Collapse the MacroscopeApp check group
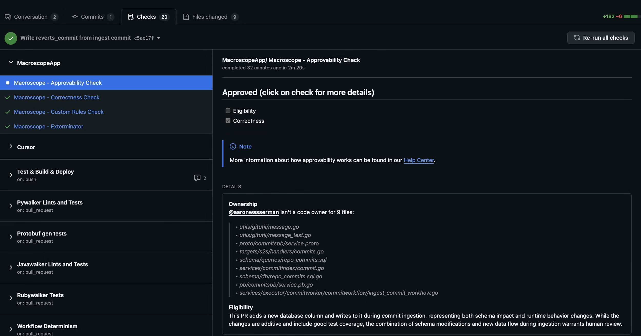The height and width of the screenshot is (336, 641). [x=11, y=63]
